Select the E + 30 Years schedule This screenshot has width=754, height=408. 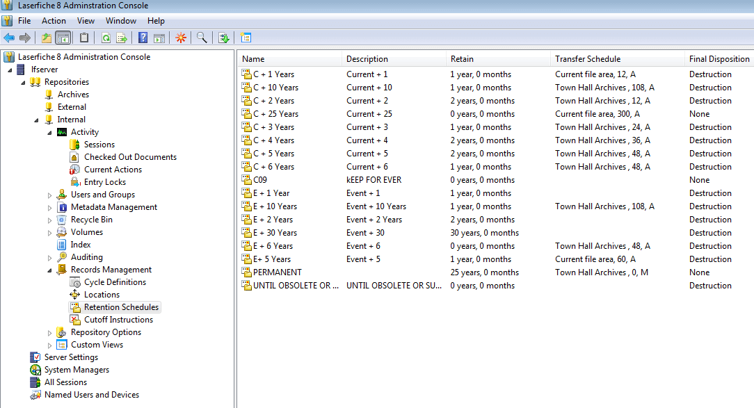(x=275, y=233)
